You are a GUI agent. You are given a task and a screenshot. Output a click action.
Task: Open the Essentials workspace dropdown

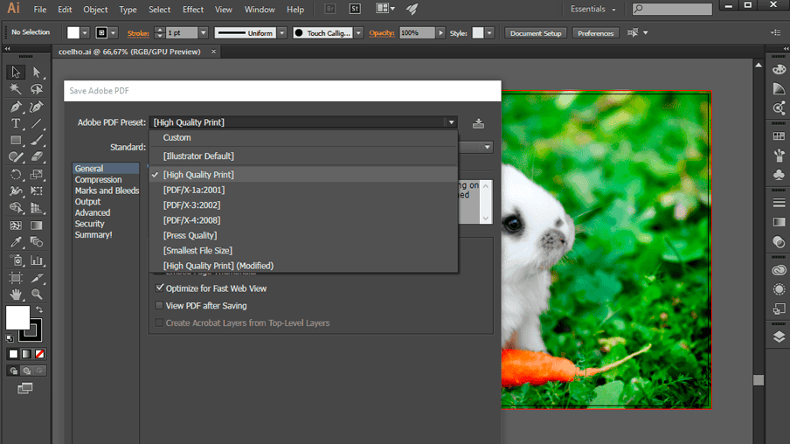(593, 10)
